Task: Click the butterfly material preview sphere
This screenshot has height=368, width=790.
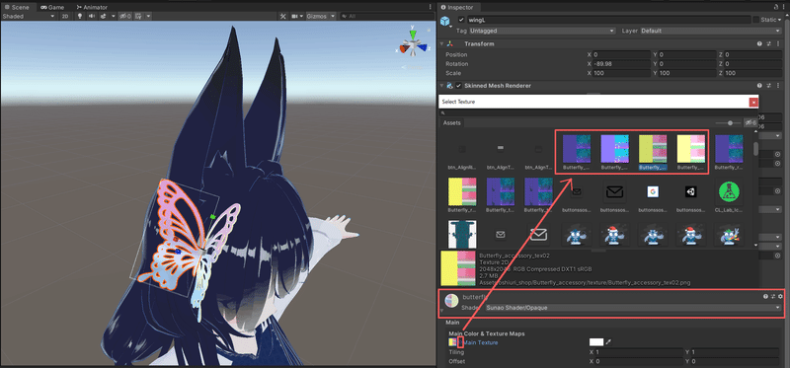Action: point(451,301)
